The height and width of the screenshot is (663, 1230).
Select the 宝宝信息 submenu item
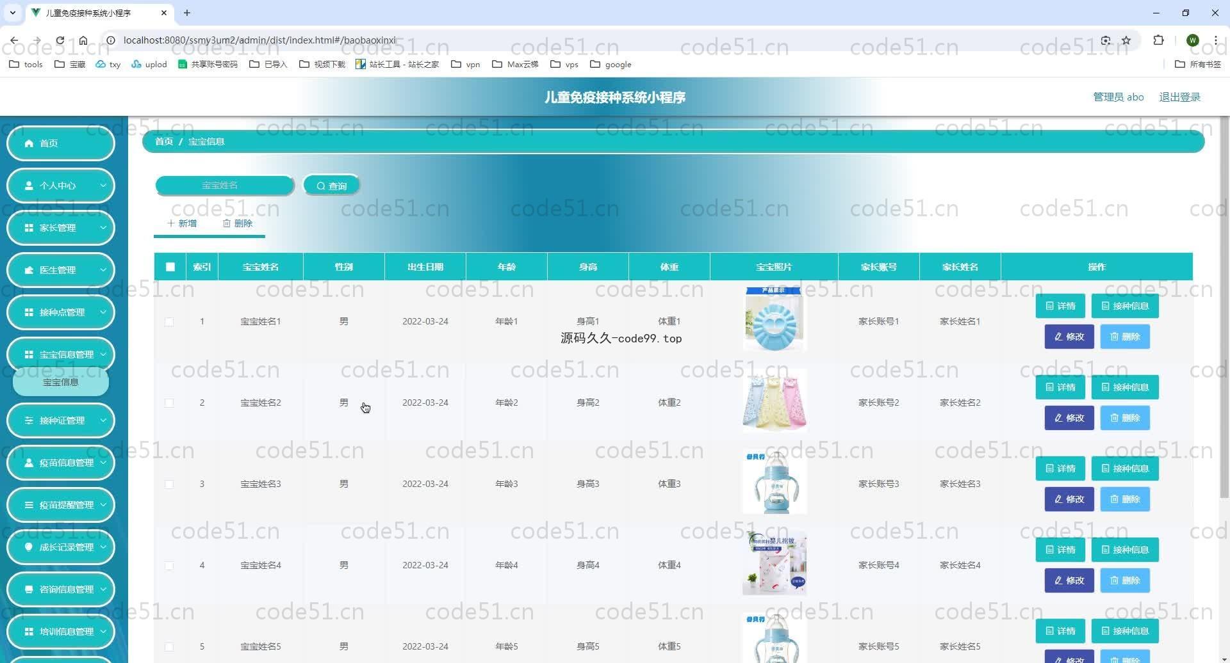(61, 382)
